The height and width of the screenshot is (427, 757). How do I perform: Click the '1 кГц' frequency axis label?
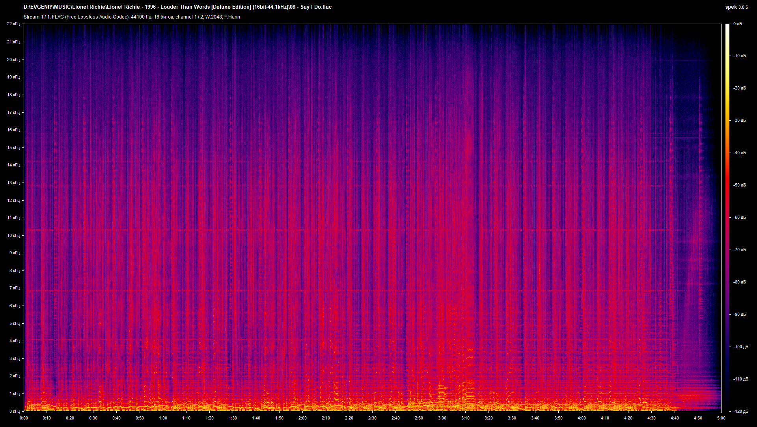point(15,393)
